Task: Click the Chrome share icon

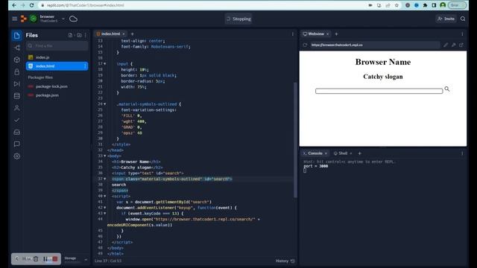Action: (388, 5)
